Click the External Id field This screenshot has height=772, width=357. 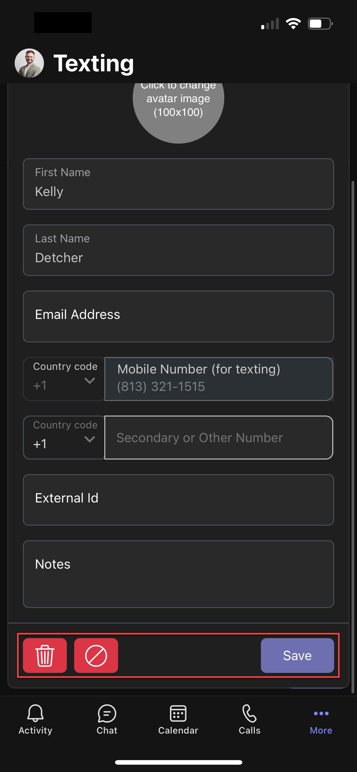pyautogui.click(x=179, y=500)
